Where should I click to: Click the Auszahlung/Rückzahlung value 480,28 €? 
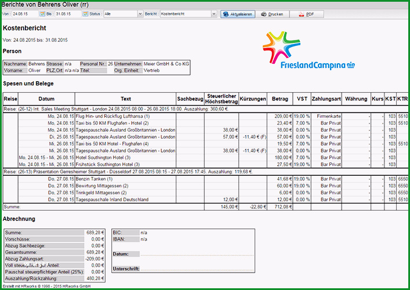(95, 278)
